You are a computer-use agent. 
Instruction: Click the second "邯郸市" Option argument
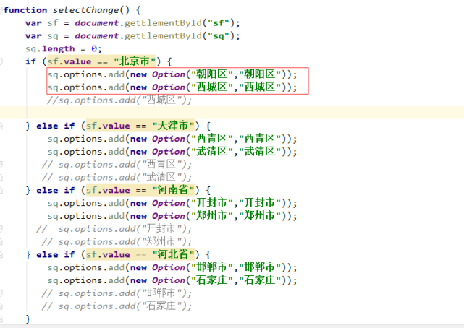point(260,267)
